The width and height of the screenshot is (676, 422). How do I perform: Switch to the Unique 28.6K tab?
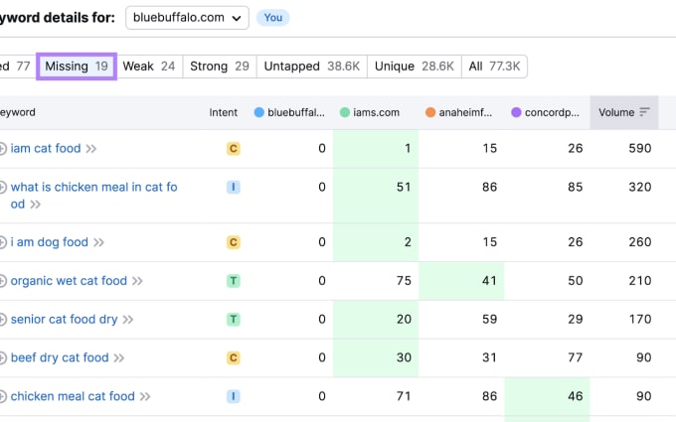(x=415, y=67)
